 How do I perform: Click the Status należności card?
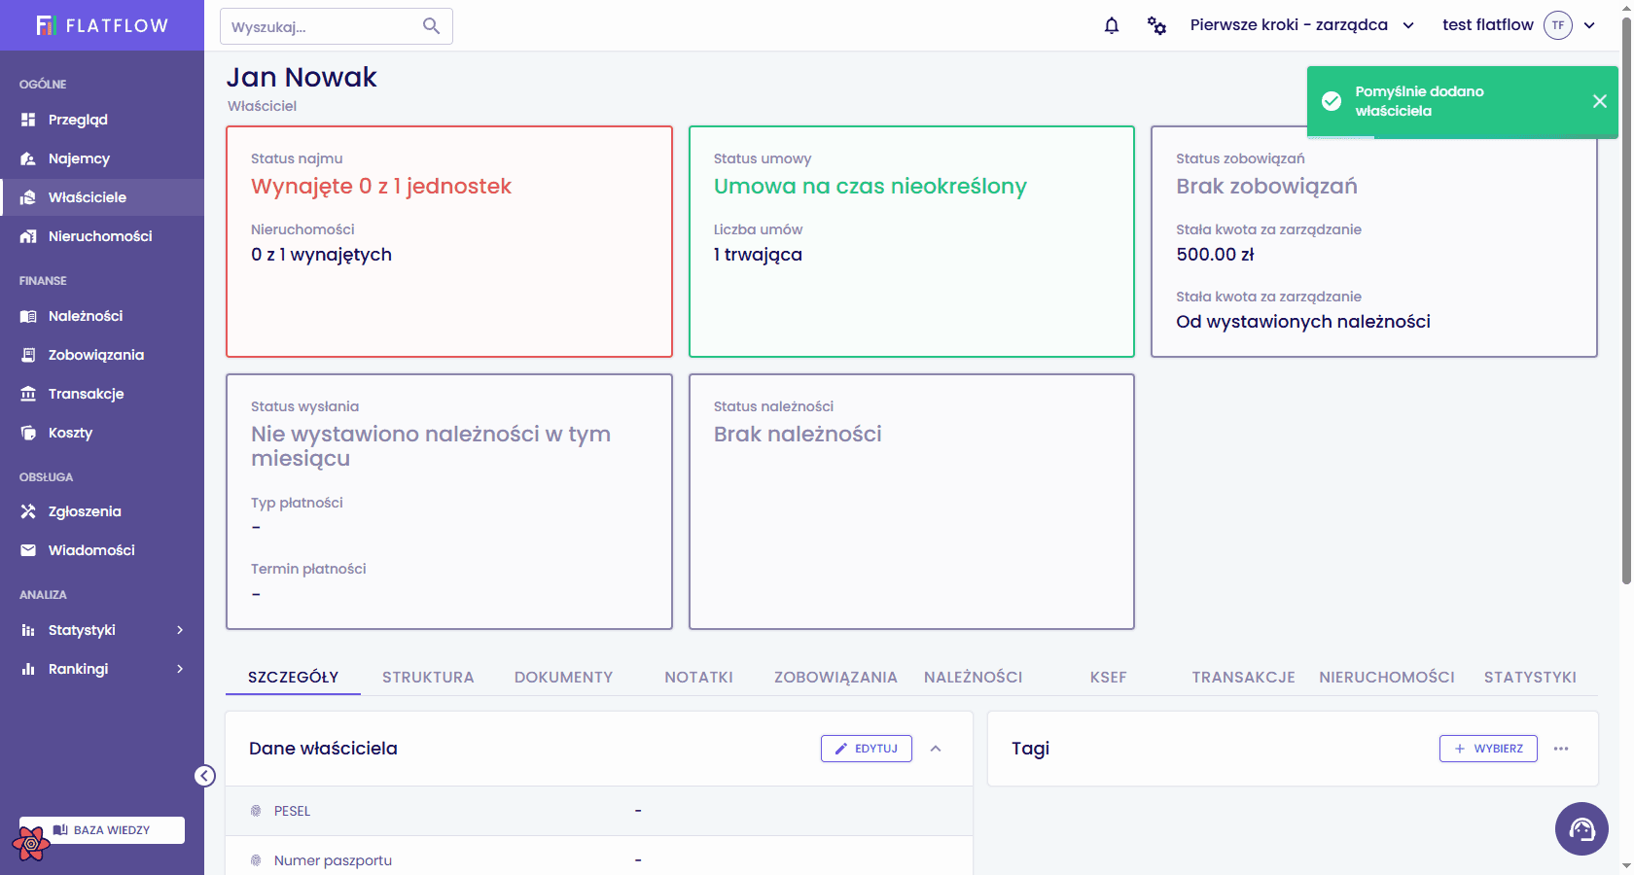point(911,502)
